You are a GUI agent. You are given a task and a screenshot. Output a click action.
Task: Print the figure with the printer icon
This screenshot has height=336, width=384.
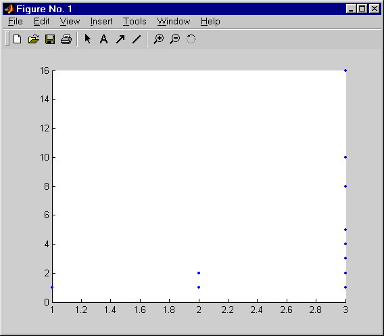(66, 39)
